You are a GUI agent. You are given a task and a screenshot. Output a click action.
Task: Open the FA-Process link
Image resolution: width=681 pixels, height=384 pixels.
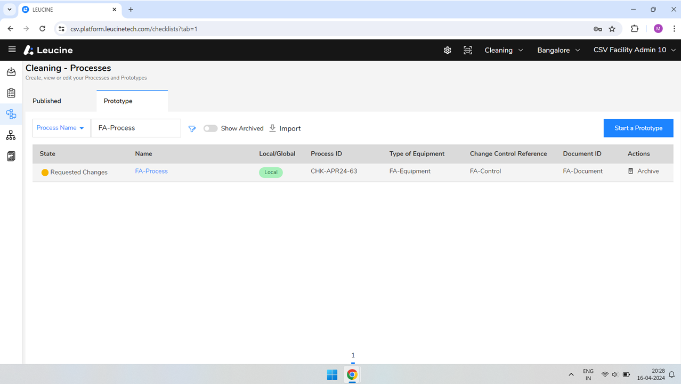tap(151, 171)
